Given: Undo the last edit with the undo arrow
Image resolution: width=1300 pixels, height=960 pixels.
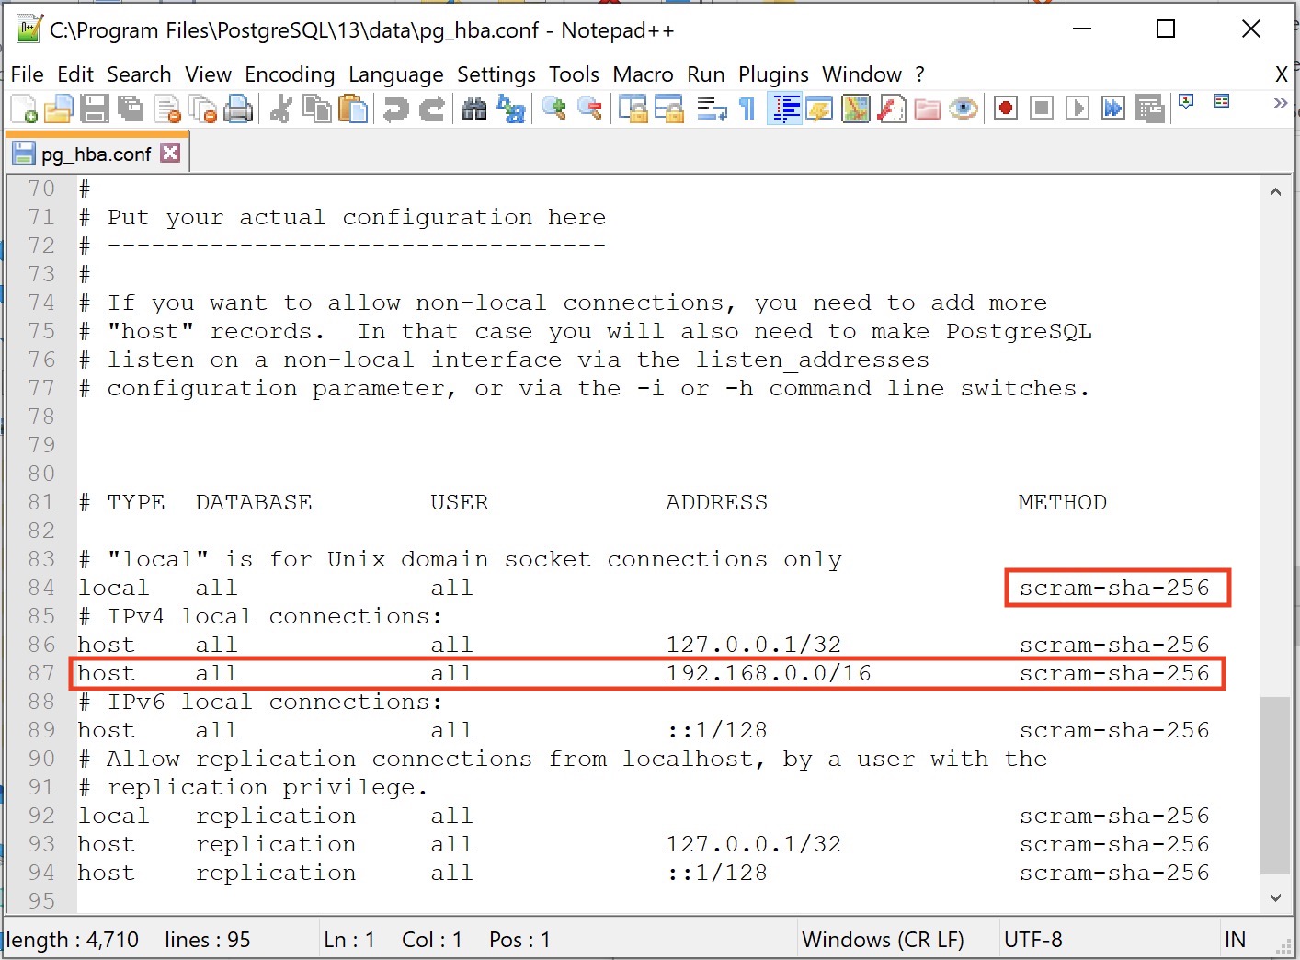Looking at the screenshot, I should [393, 108].
